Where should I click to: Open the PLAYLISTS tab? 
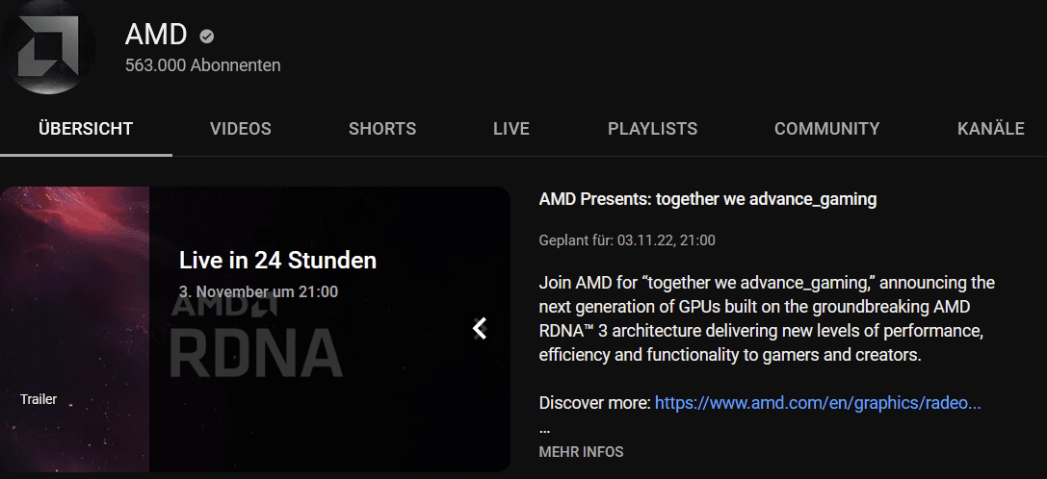pos(652,129)
